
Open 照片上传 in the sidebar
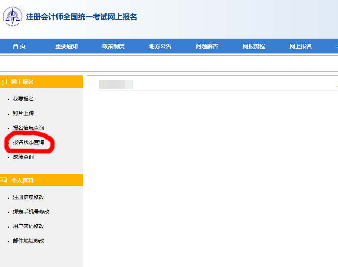(23, 113)
